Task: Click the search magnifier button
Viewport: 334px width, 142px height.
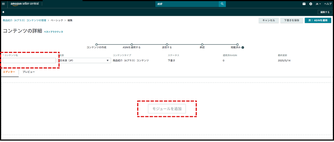Action: (x=222, y=4)
